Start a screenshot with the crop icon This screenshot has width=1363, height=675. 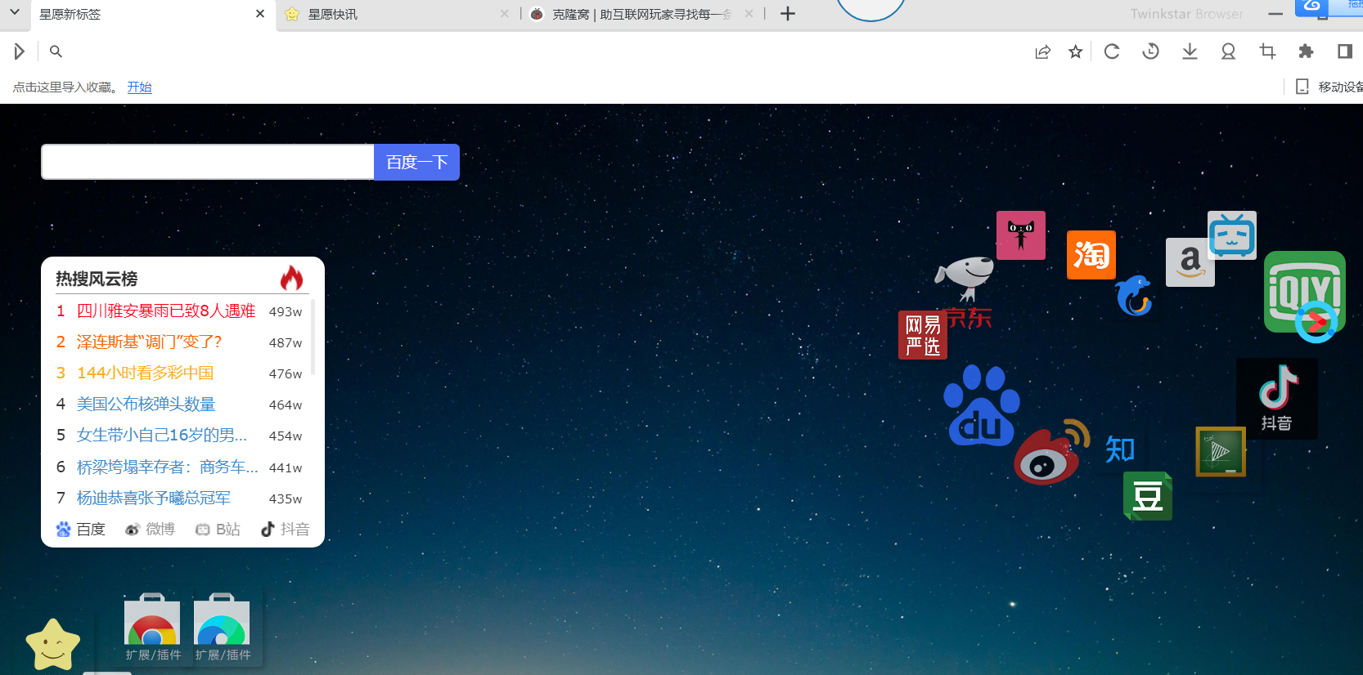1267,51
